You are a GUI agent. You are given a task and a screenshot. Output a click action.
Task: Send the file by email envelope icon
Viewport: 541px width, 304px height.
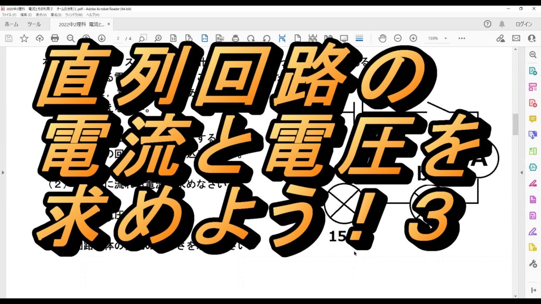[x=516, y=39]
